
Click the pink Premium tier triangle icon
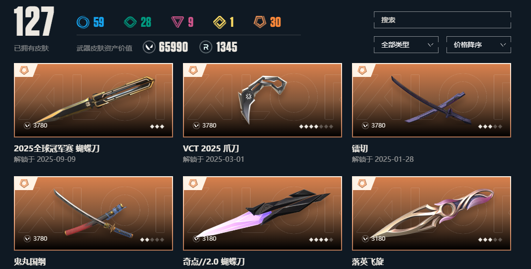coord(177,22)
